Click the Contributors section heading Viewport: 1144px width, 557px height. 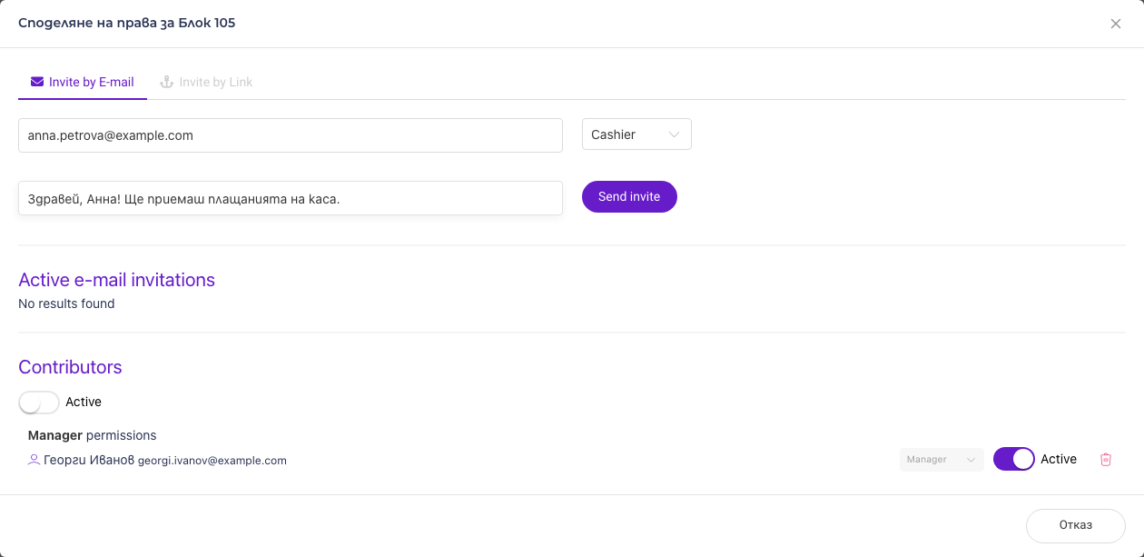pos(70,367)
